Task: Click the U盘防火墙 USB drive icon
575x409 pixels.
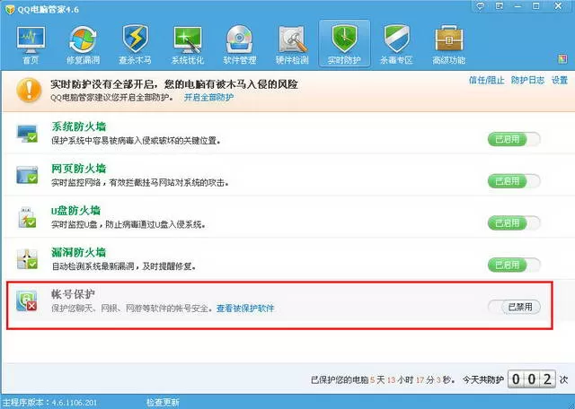Action: tap(27, 217)
